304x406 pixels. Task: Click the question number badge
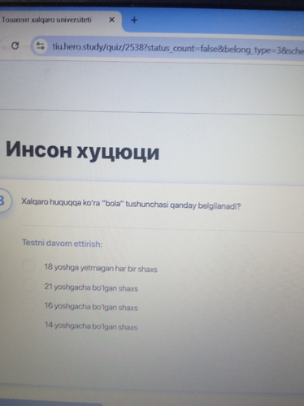[3, 201]
